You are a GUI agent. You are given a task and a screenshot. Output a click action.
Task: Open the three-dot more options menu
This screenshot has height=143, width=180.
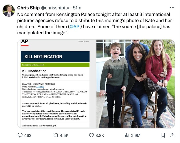point(172,7)
